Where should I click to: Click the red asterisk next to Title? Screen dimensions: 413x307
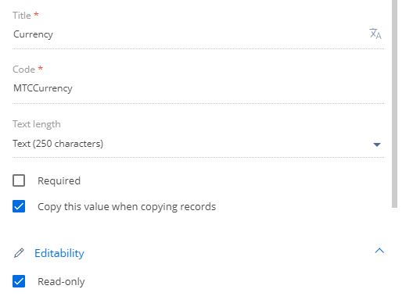coord(36,14)
